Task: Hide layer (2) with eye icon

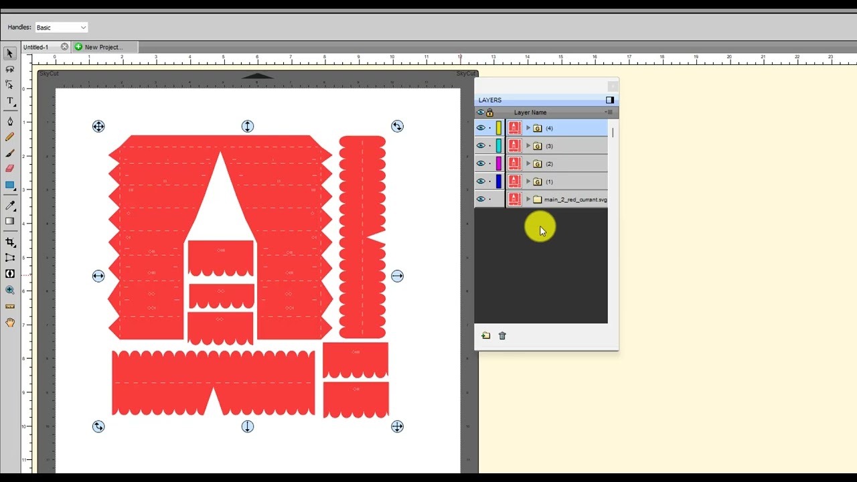Action: click(480, 163)
